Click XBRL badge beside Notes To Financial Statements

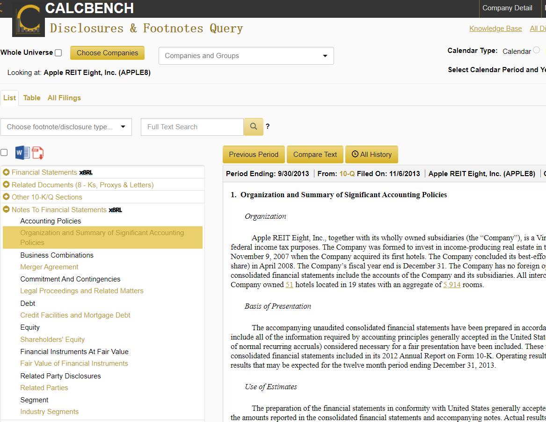pos(115,210)
